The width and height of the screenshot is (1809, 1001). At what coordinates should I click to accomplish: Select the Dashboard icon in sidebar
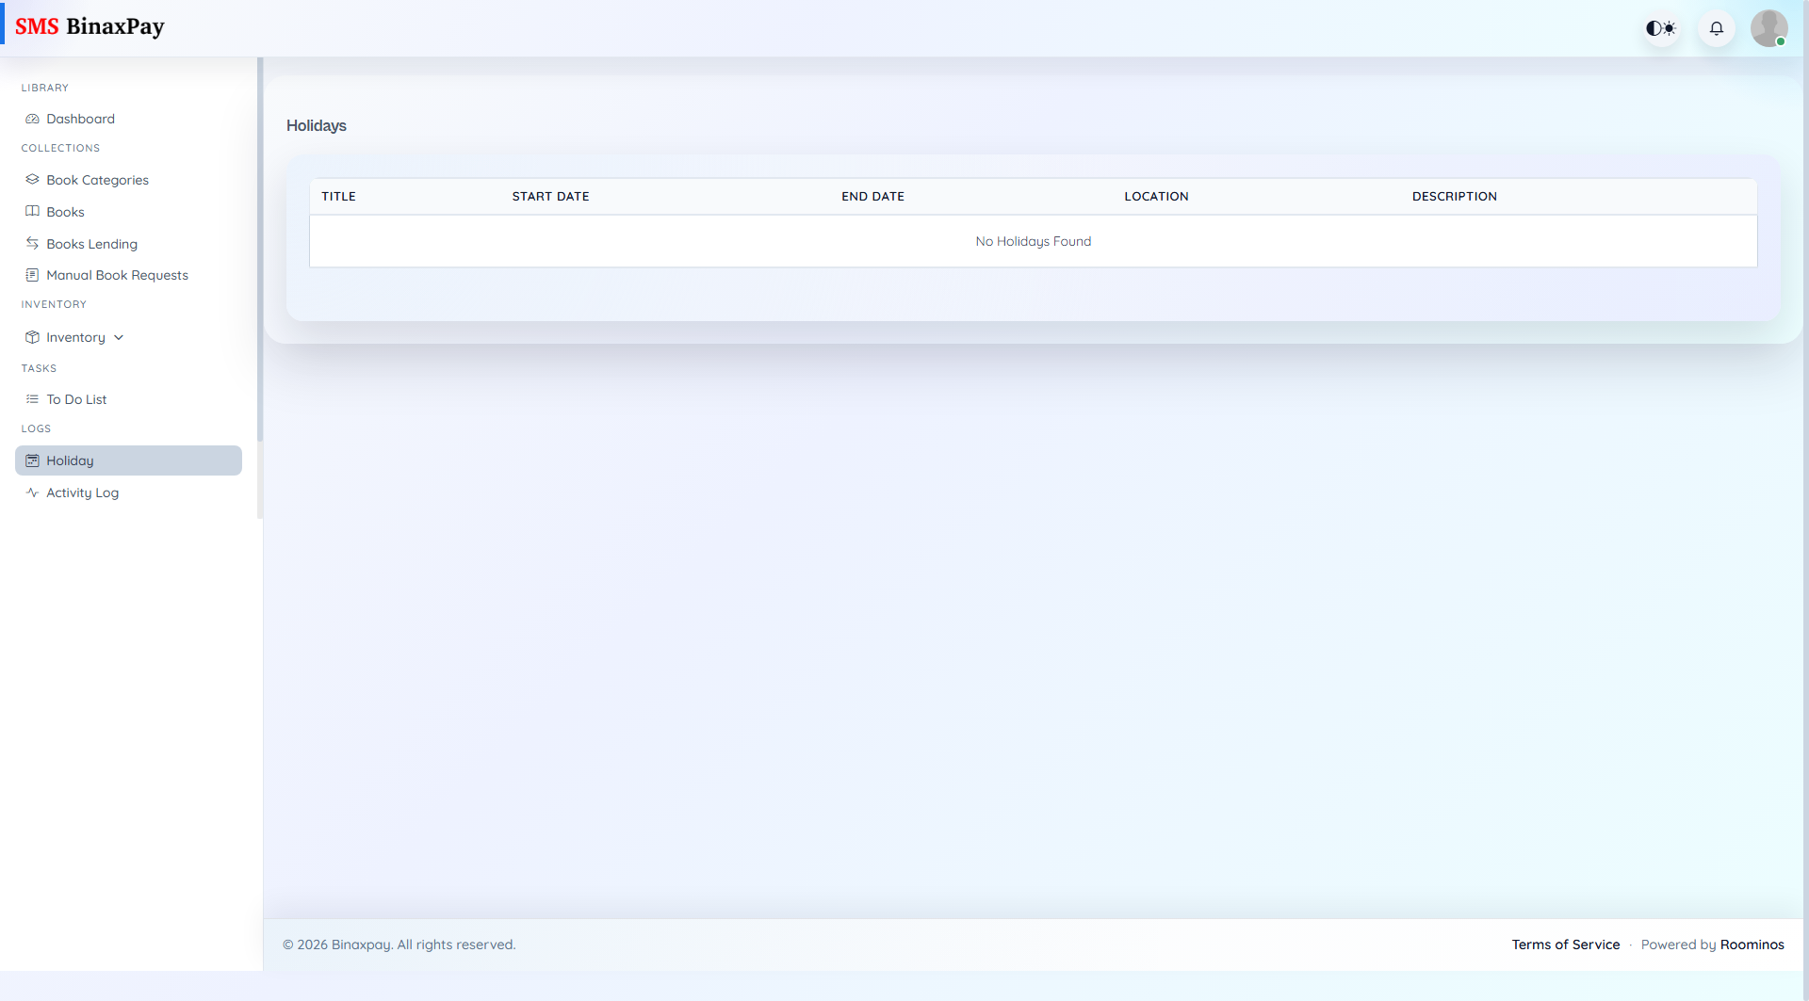[x=31, y=119]
